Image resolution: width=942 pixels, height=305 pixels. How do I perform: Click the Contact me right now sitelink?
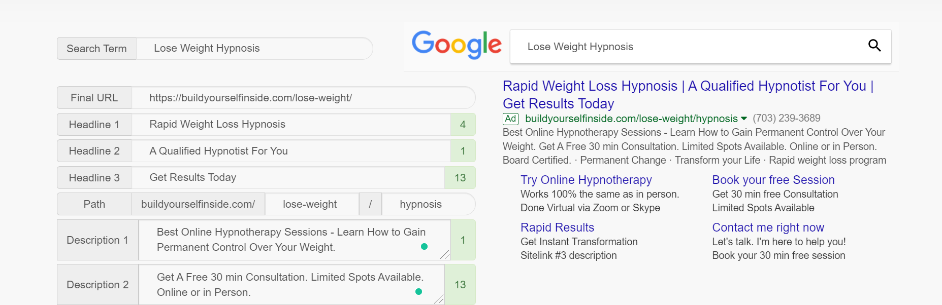pyautogui.click(x=768, y=227)
